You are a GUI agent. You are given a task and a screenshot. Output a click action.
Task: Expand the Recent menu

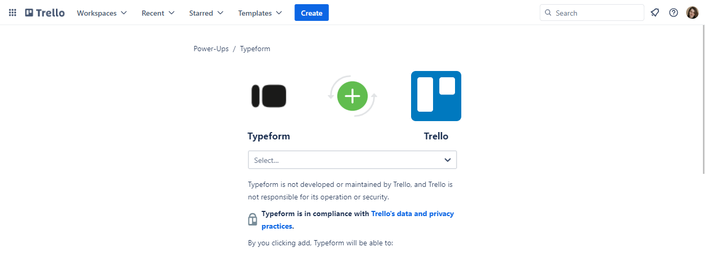(x=158, y=13)
